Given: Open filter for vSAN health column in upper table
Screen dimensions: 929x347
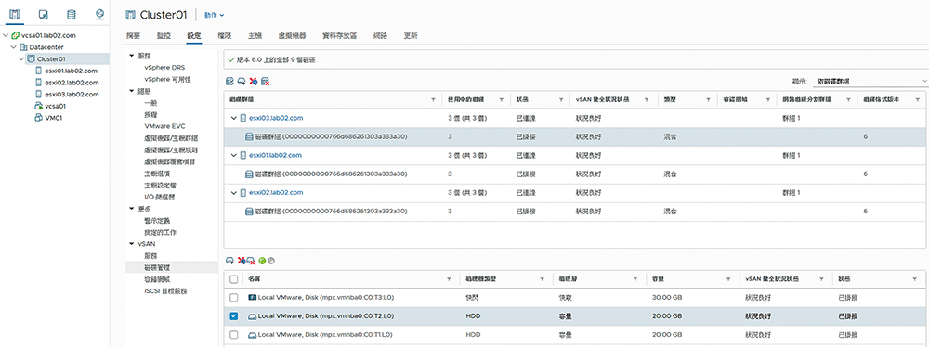Looking at the screenshot, I should click(647, 100).
